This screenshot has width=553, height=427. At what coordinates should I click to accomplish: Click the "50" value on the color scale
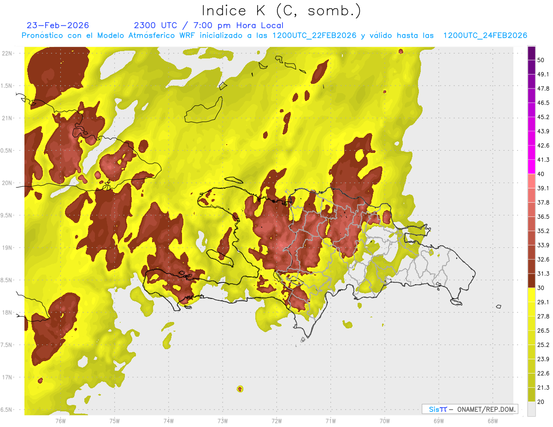coord(541,60)
